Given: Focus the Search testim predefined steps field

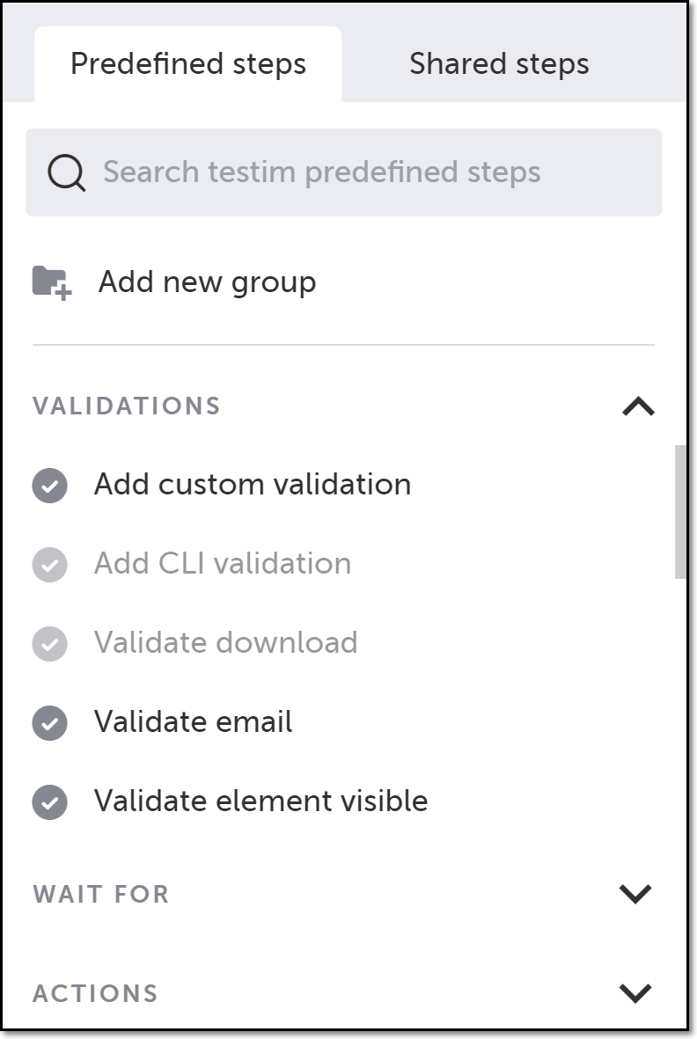Looking at the screenshot, I should [343, 172].
